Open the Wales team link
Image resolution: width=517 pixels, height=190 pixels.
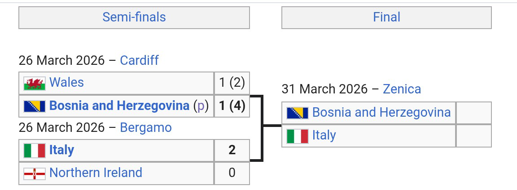66,83
